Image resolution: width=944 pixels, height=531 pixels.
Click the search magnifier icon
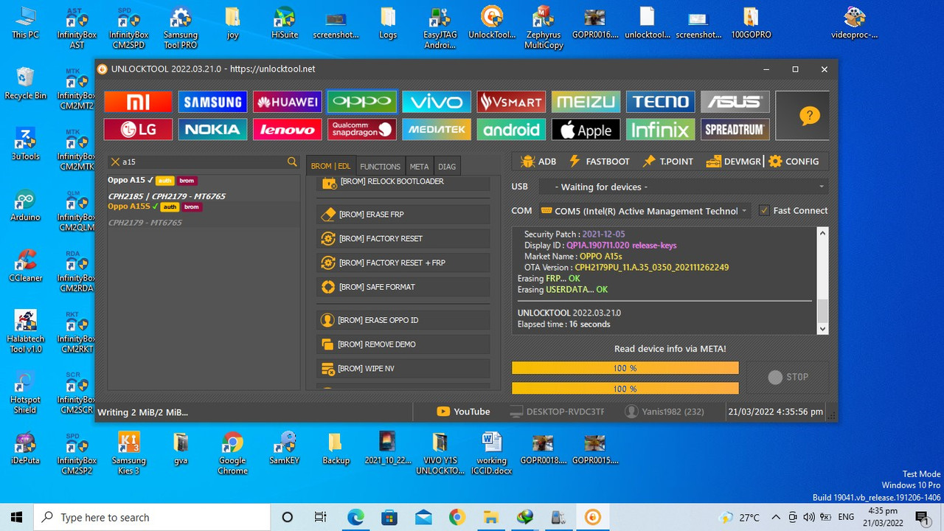tap(292, 162)
